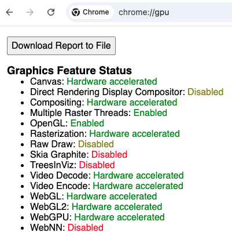Select Multiple Raster Threads: Enabled row

(98, 113)
